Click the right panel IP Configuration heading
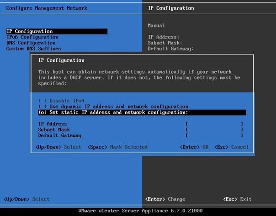Viewport: 276px width, 216px height. click(171, 8)
